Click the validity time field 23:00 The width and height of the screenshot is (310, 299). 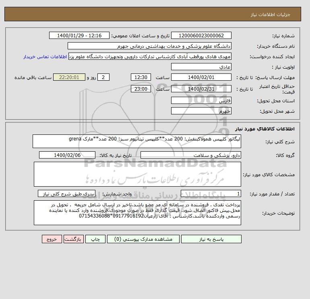pos(141,89)
